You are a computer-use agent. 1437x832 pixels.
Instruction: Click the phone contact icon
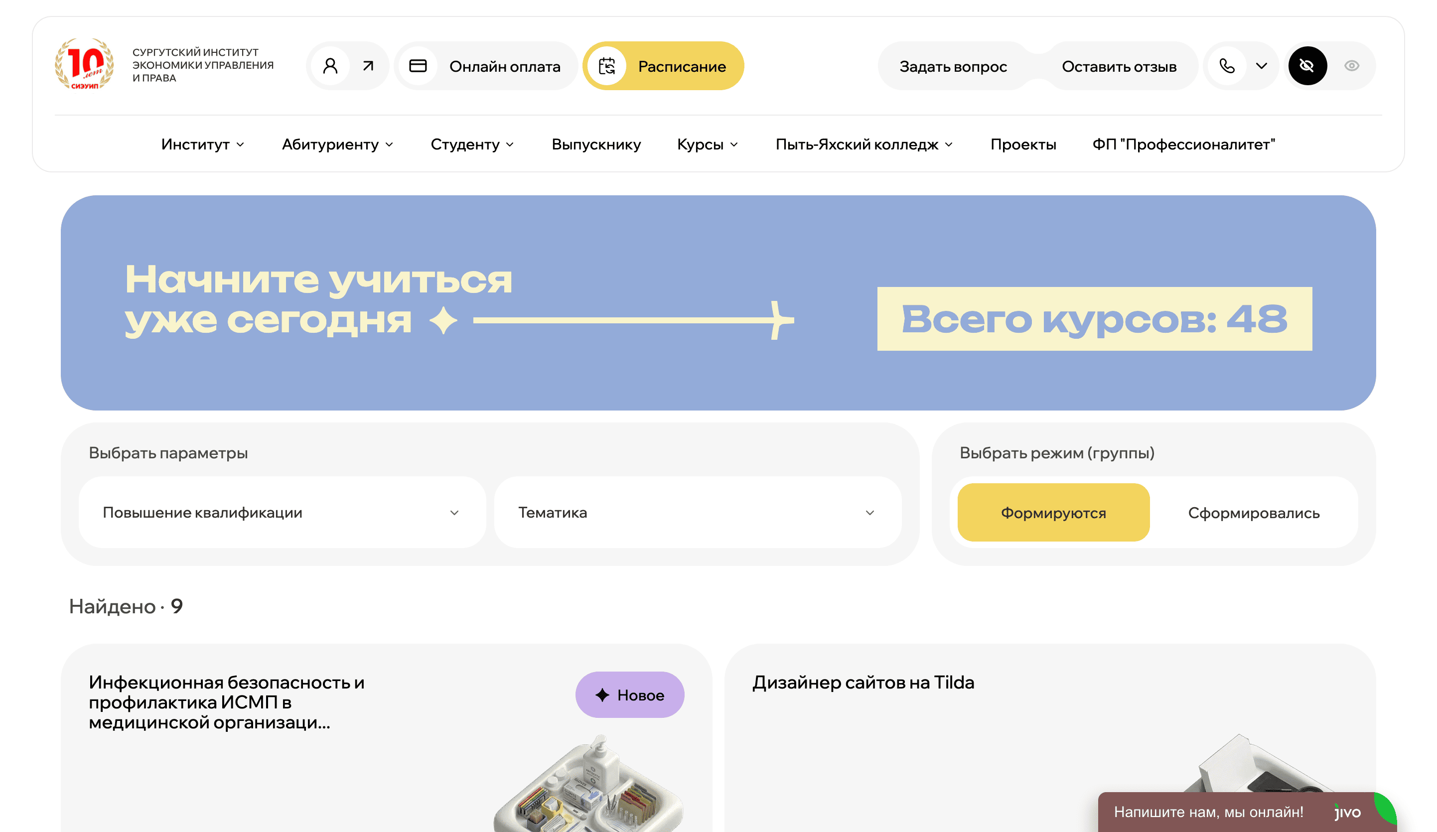click(x=1227, y=66)
